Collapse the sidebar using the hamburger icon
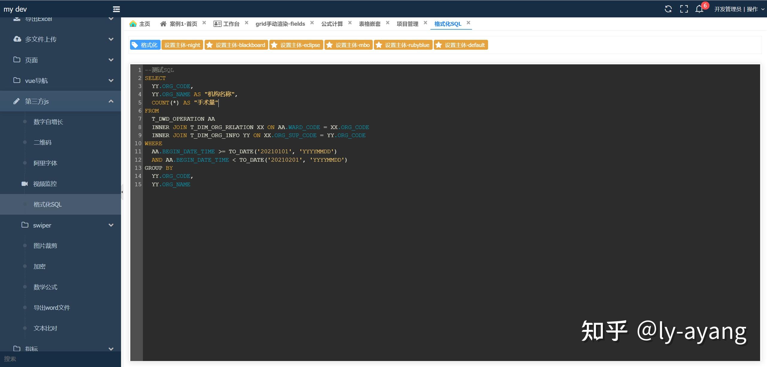This screenshot has height=367, width=767. click(116, 9)
